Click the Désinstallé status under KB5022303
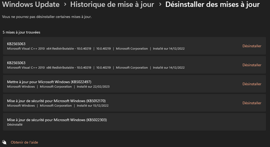 coord(15,125)
